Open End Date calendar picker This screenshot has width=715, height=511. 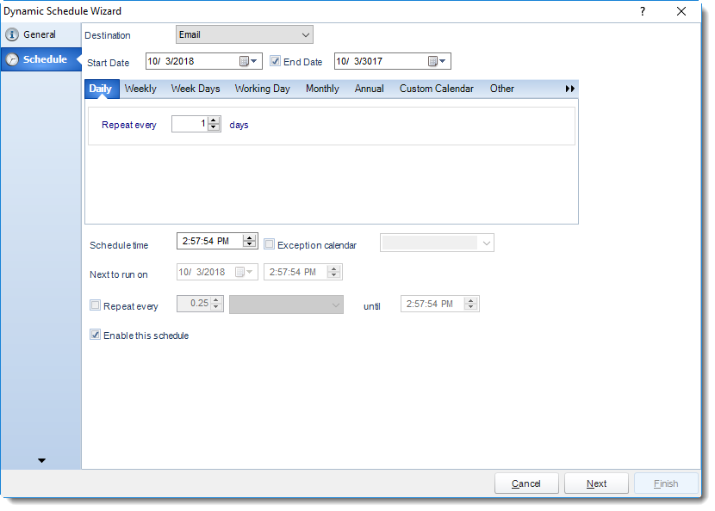click(x=437, y=61)
